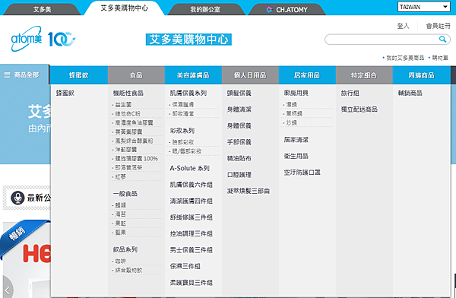This screenshot has height=298, width=456.
Task: Choose 紅蔘 entry
Action: (120, 176)
